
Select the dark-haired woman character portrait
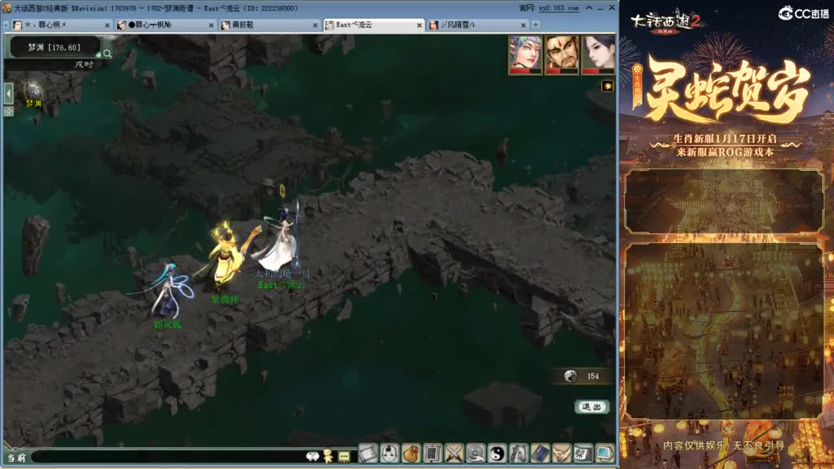pos(598,55)
